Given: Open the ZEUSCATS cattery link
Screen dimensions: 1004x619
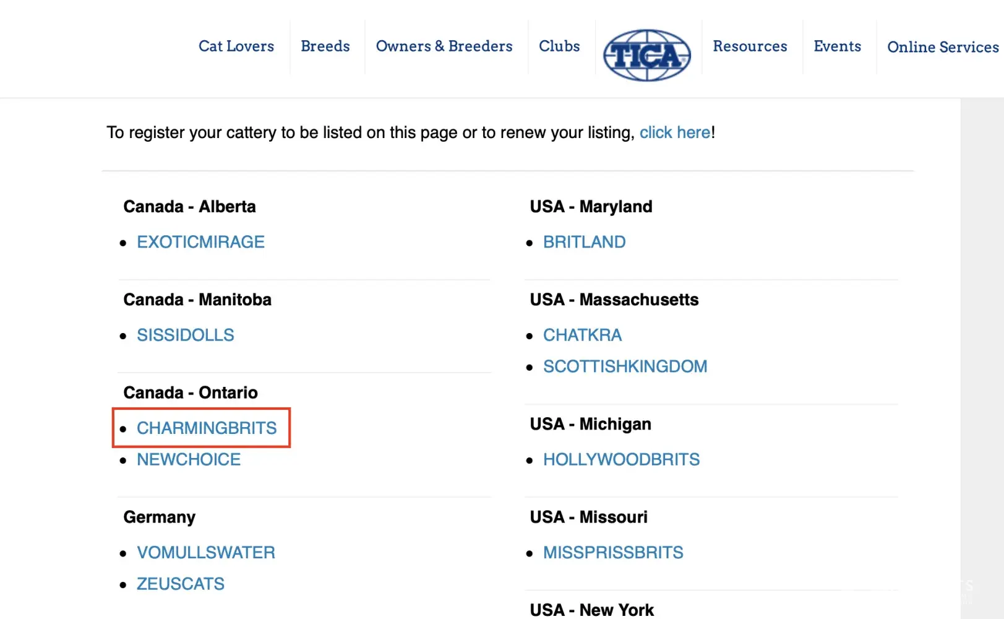Looking at the screenshot, I should (180, 584).
